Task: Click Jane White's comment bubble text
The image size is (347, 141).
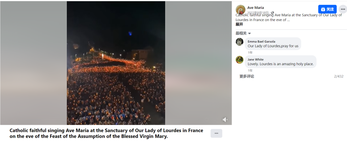Action: [280, 64]
